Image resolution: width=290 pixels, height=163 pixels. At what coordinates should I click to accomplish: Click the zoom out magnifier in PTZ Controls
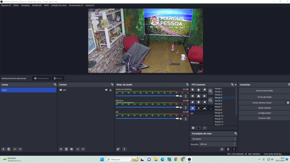[x=210, y=101]
